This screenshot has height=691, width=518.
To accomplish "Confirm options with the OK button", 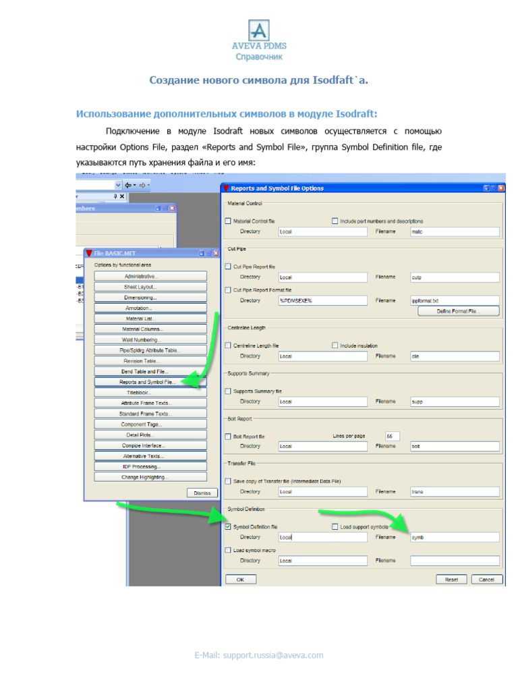I will pyautogui.click(x=241, y=580).
